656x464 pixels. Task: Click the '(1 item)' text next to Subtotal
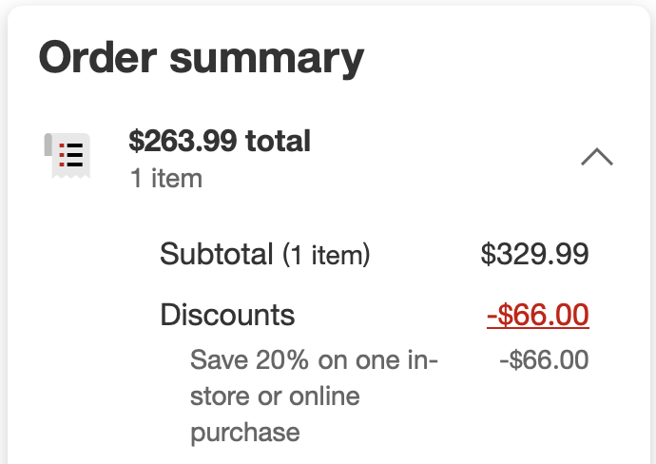326,255
